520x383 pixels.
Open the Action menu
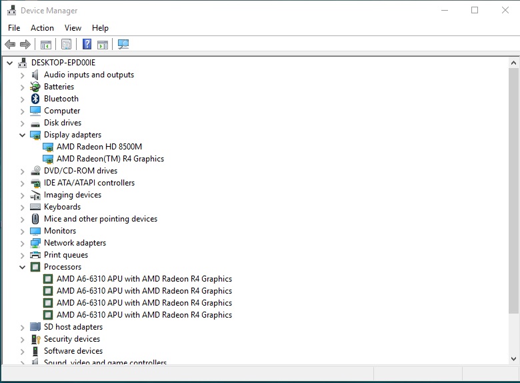click(42, 28)
